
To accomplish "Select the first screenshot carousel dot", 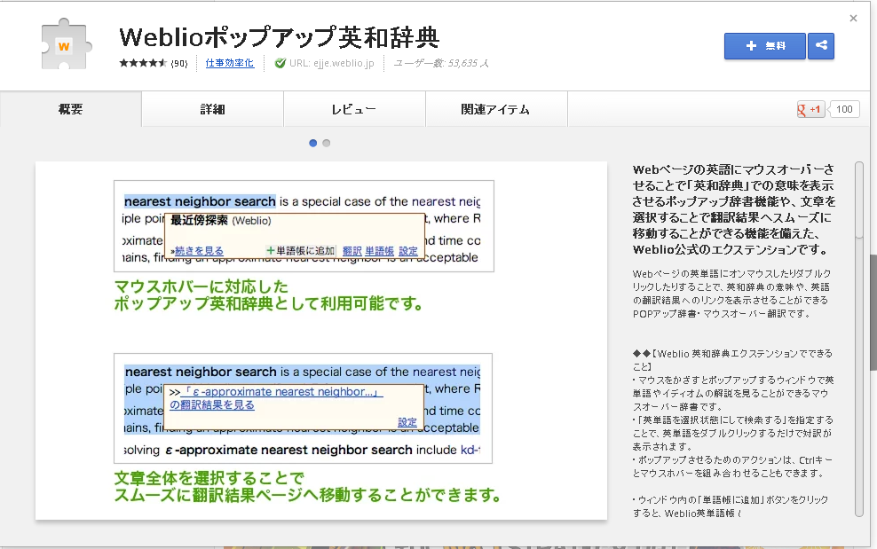I will (x=313, y=143).
